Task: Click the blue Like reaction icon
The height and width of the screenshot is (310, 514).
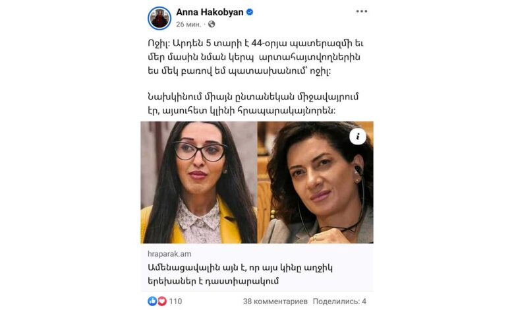Action: [152, 301]
